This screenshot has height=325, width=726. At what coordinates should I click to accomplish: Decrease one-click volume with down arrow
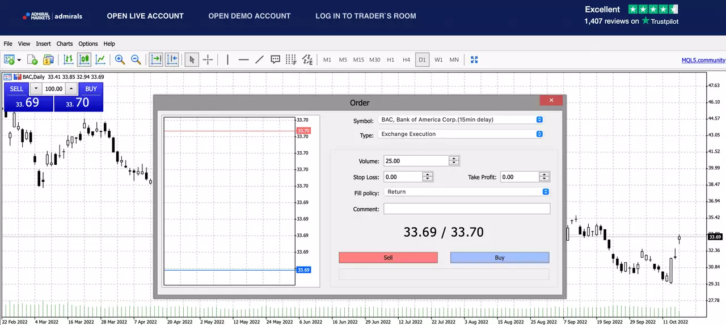(36, 89)
